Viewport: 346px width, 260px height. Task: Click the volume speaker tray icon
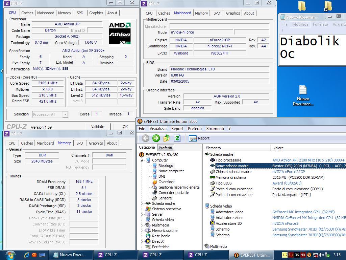(322, 255)
